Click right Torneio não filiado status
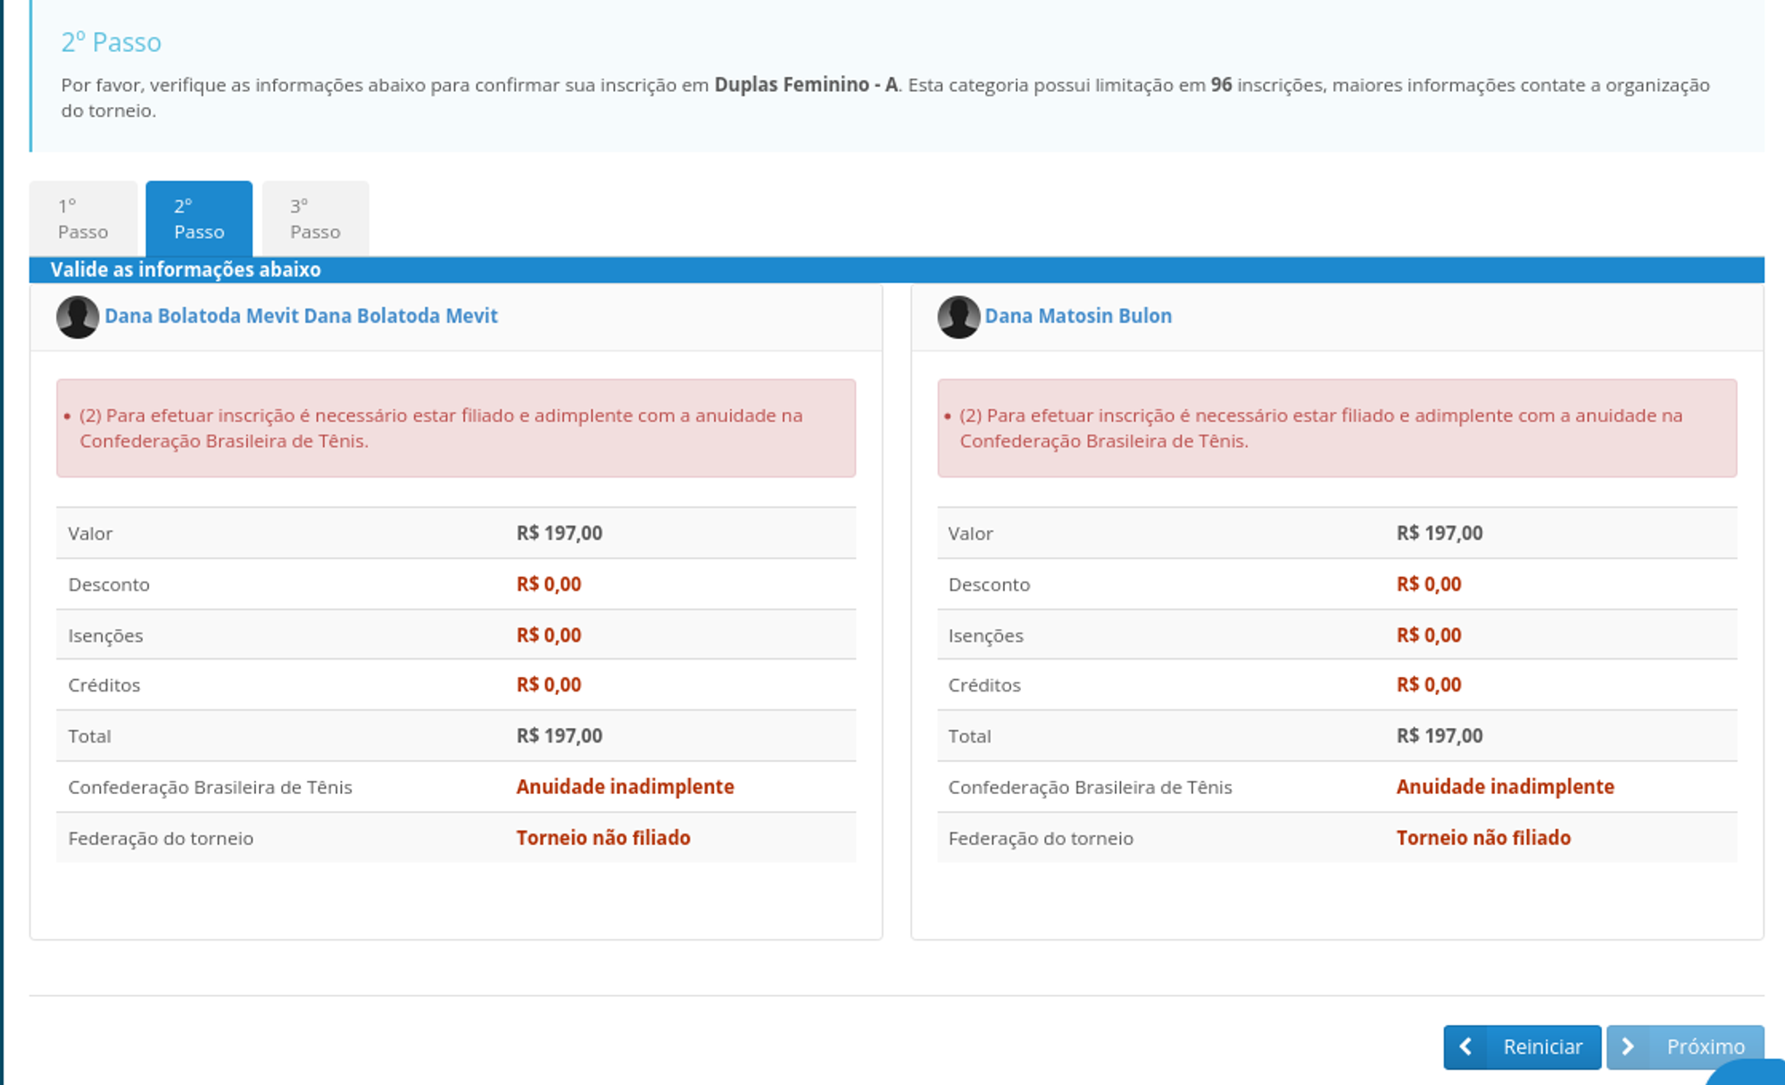This screenshot has width=1785, height=1085. tap(1483, 838)
